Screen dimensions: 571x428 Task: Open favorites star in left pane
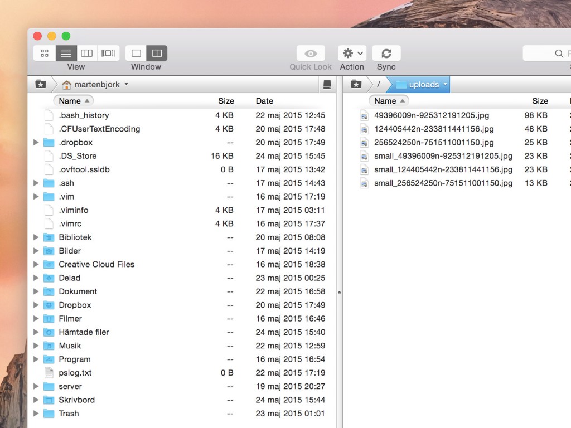coord(40,84)
